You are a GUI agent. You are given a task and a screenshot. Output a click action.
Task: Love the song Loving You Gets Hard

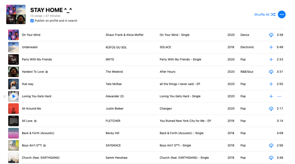4,97
